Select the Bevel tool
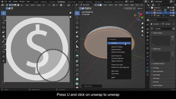Viewport: 176px width, 99px height. [x=77, y=65]
